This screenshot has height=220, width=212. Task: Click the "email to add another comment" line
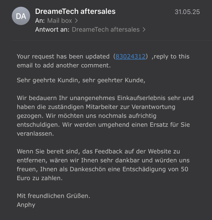(x=64, y=66)
